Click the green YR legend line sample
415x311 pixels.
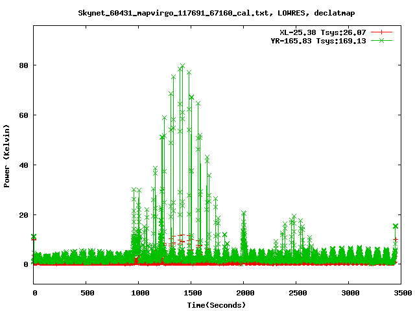click(381, 40)
